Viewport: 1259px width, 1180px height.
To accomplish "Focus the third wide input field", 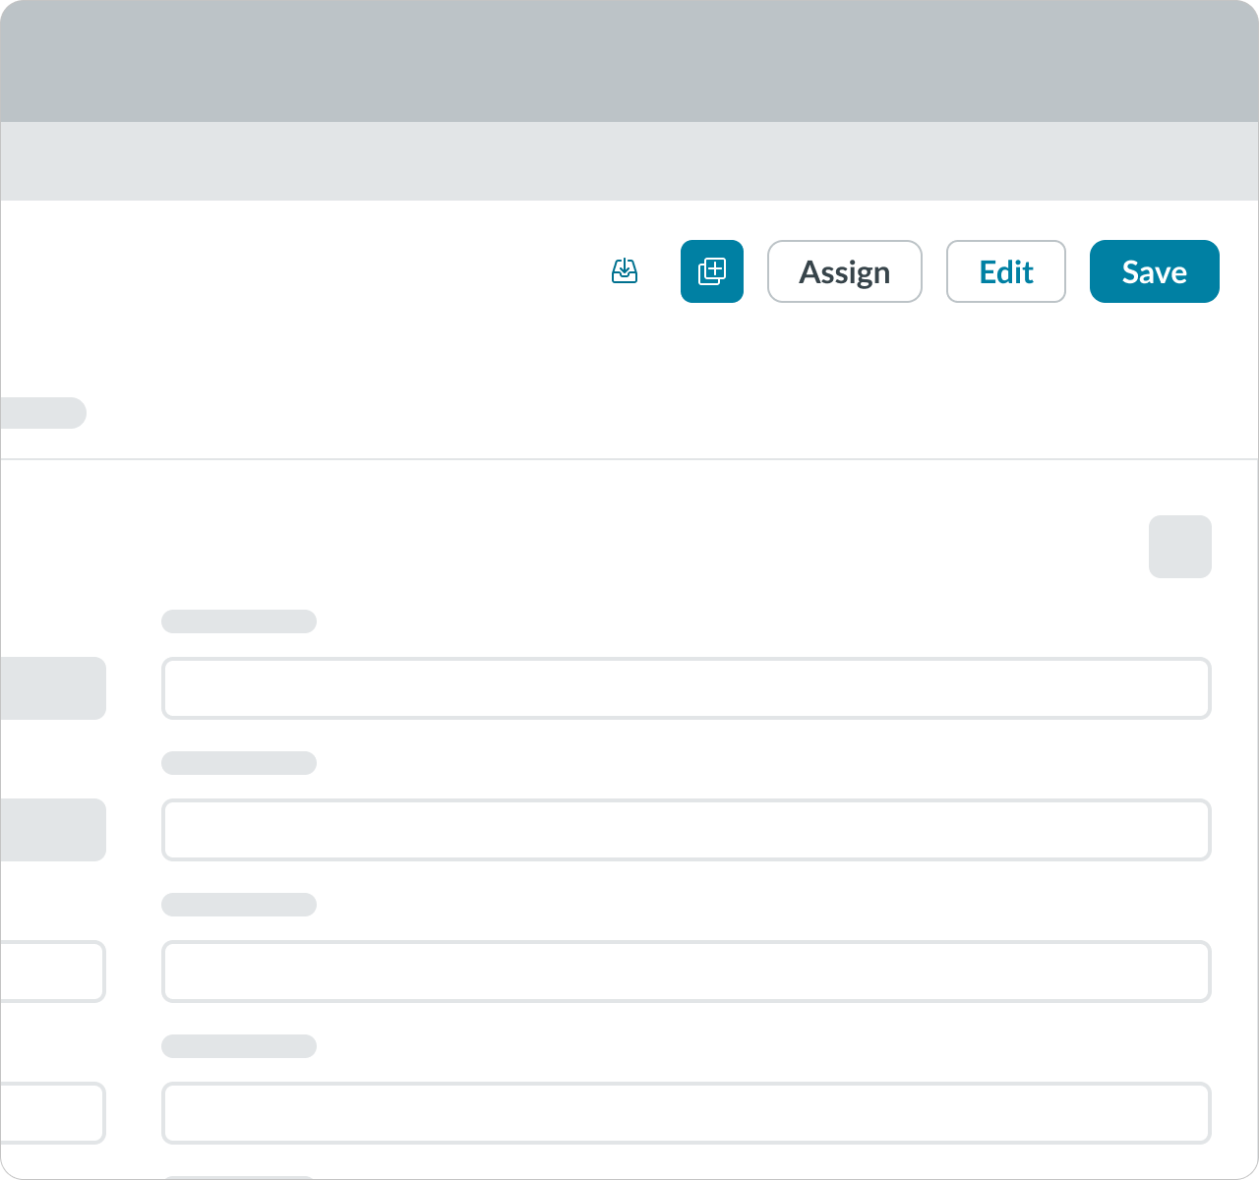I will pos(686,972).
